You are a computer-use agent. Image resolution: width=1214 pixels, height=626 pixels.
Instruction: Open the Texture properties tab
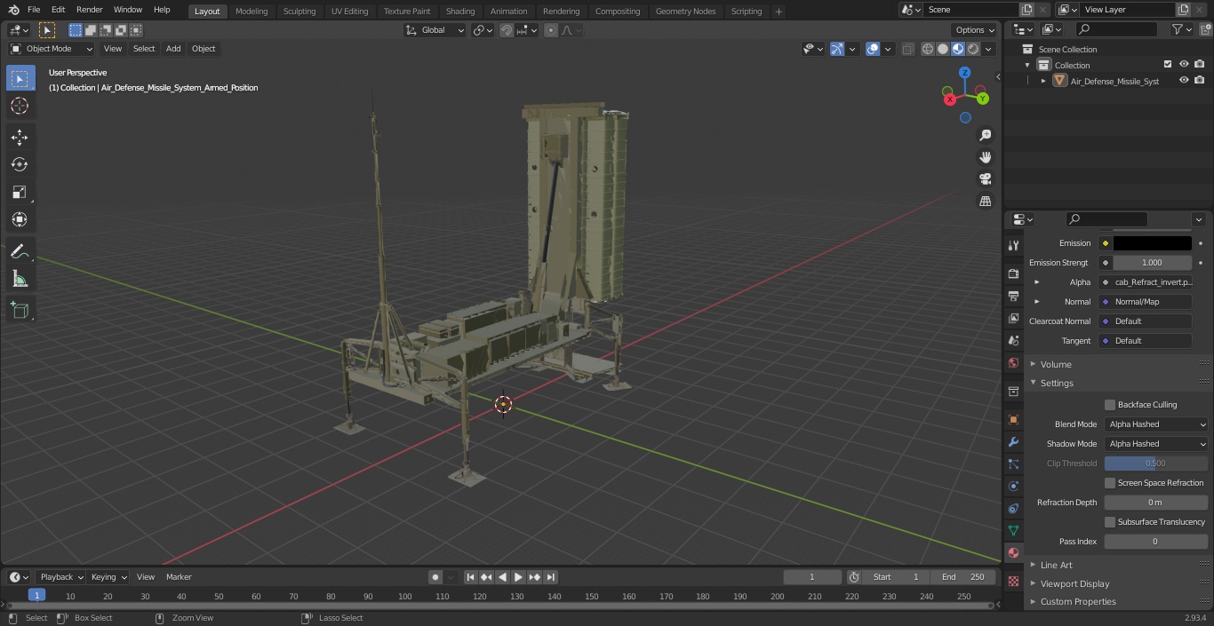(x=1013, y=581)
